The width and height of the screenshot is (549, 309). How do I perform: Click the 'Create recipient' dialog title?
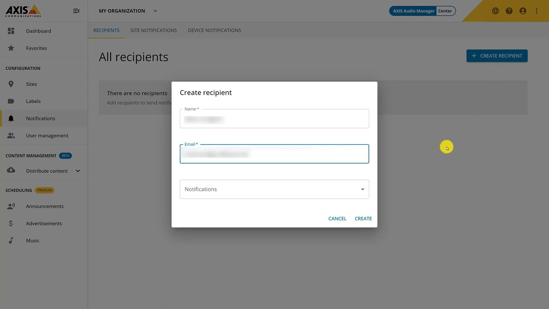pos(206,93)
